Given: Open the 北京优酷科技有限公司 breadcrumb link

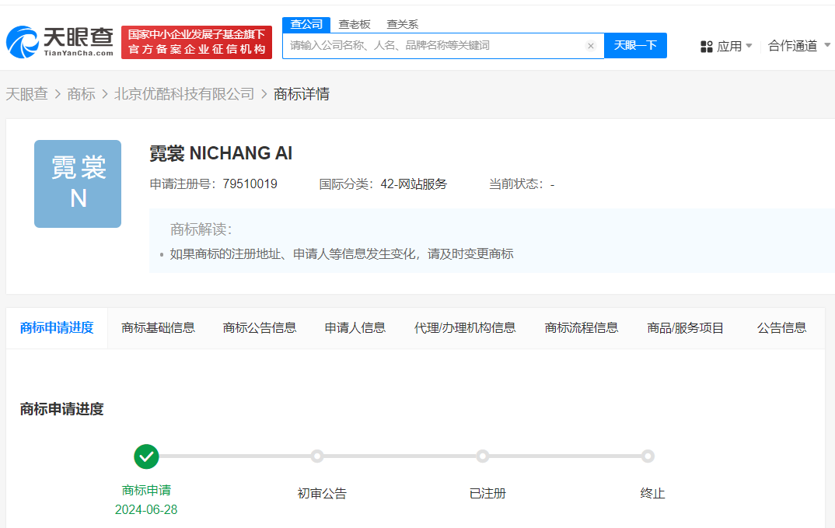Looking at the screenshot, I should coord(184,94).
